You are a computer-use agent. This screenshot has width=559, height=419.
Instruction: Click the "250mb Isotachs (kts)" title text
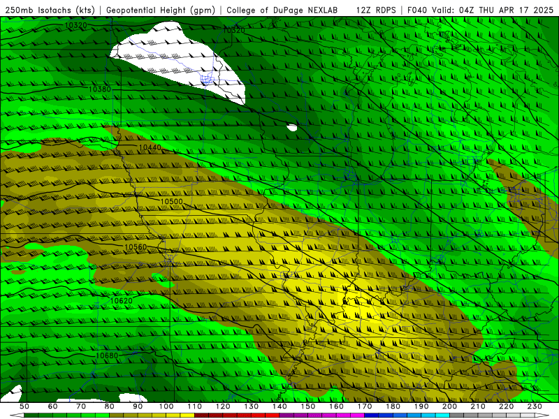click(50, 10)
